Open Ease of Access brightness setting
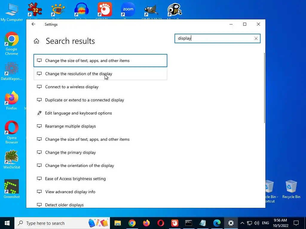The height and width of the screenshot is (229, 306). pos(100,179)
